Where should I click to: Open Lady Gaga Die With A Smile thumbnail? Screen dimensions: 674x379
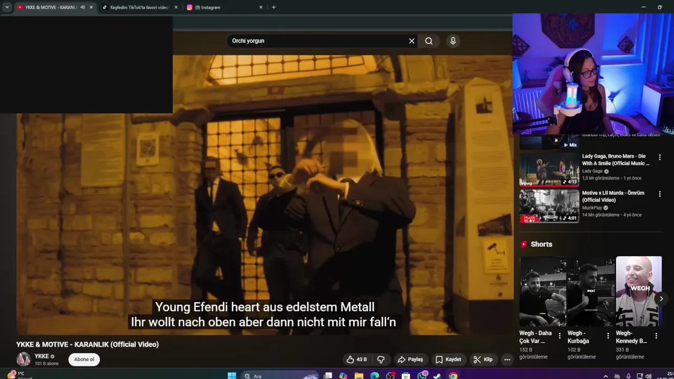(549, 169)
